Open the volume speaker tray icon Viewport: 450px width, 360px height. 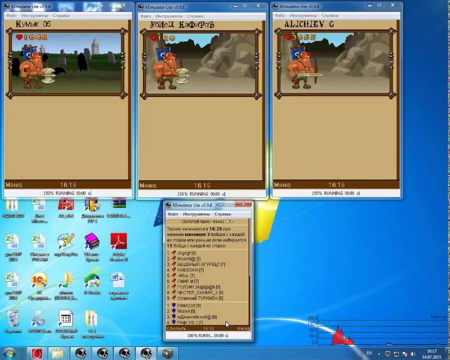[413, 353]
